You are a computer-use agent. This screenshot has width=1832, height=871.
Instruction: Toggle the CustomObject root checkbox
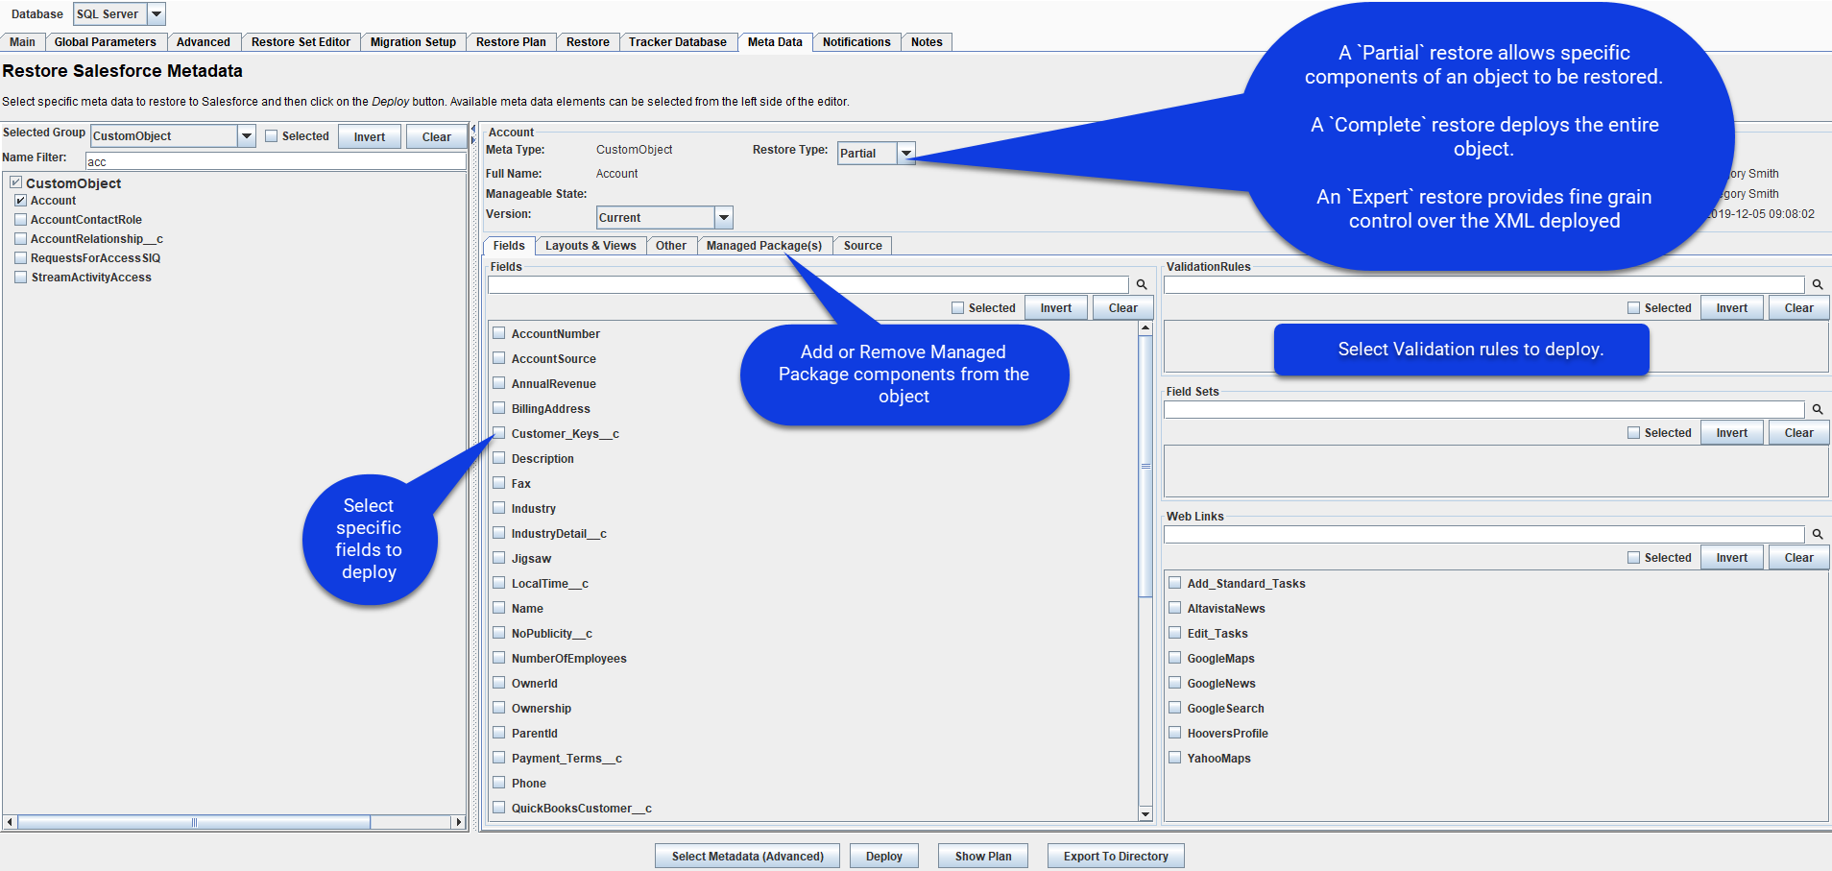15,182
